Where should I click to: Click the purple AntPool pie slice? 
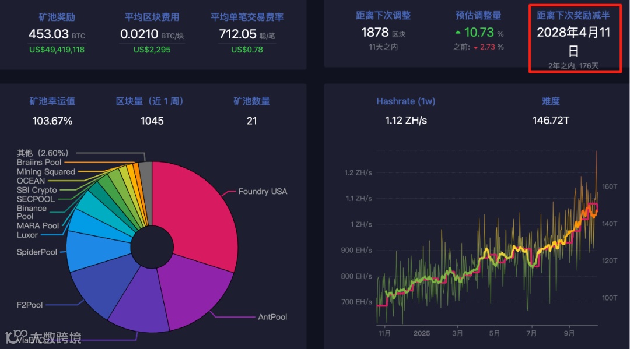click(x=195, y=293)
